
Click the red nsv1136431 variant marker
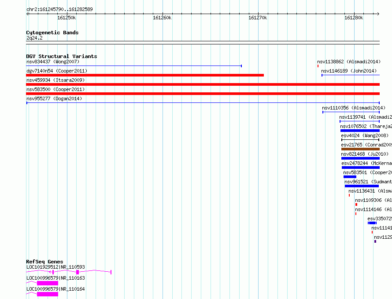coord(349,195)
